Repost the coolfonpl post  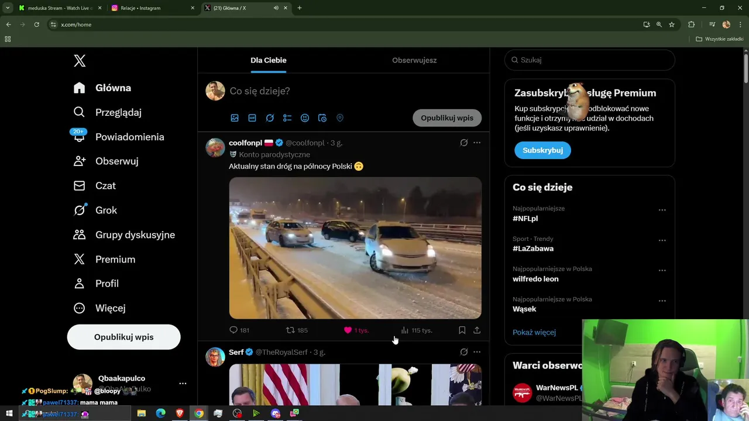pos(297,330)
